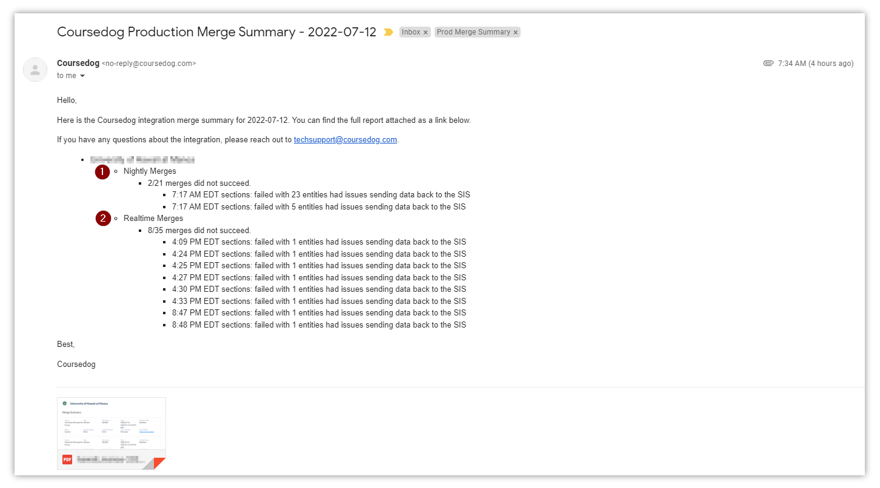Image resolution: width=880 pixels, height=488 pixels.
Task: Click the 'Hello,' greeting text
Action: click(67, 101)
